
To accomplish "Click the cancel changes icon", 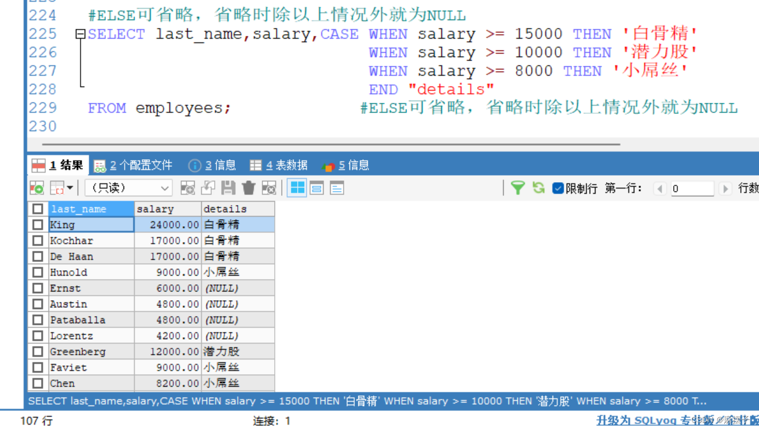I will (x=269, y=188).
